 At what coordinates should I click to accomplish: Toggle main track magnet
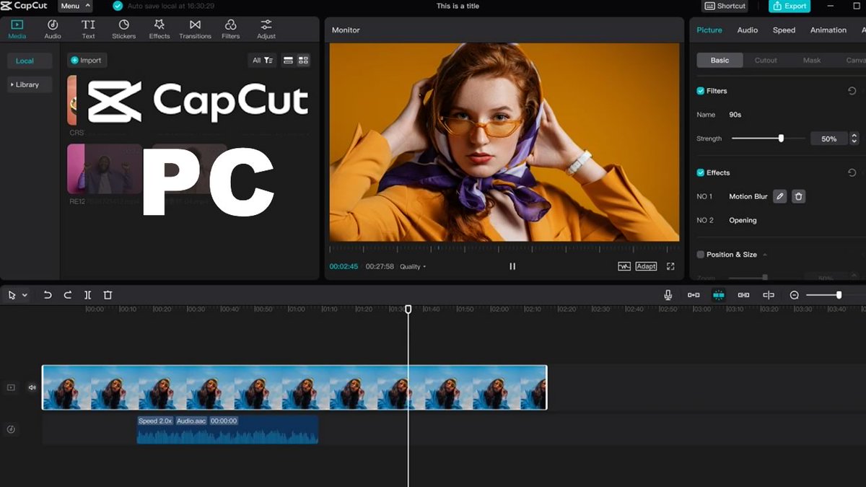click(x=694, y=295)
